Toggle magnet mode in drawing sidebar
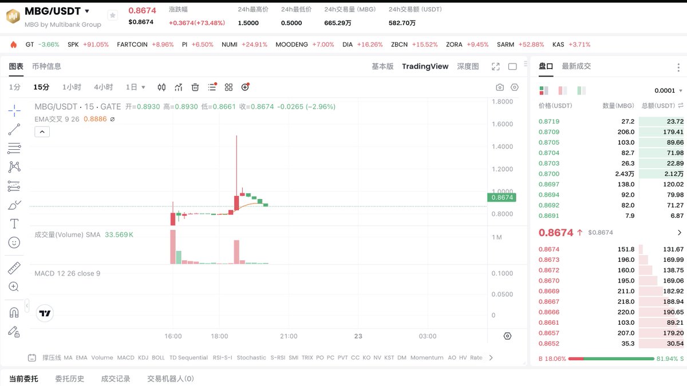 click(x=14, y=312)
